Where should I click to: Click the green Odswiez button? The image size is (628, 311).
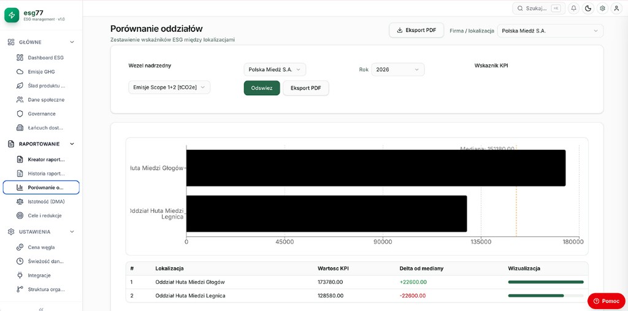(262, 88)
